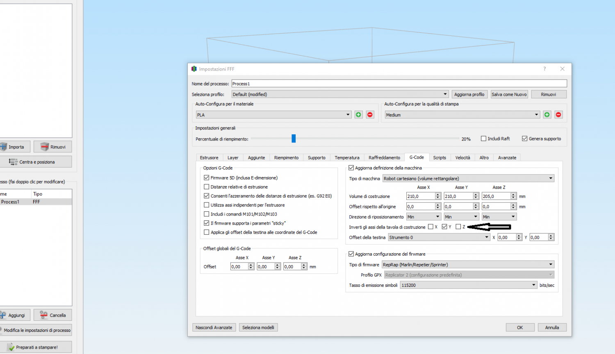Image resolution: width=615 pixels, height=354 pixels.
Task: Click red minus icon next to PLA material
Action: (x=370, y=115)
